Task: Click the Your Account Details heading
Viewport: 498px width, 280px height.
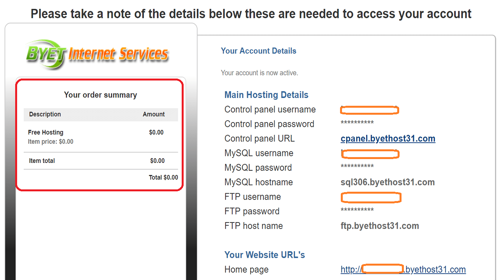Action: 258,51
